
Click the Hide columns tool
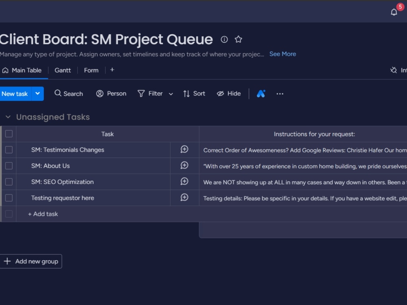tap(229, 94)
